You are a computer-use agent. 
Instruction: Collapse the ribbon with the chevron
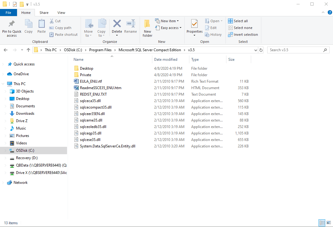323,13
